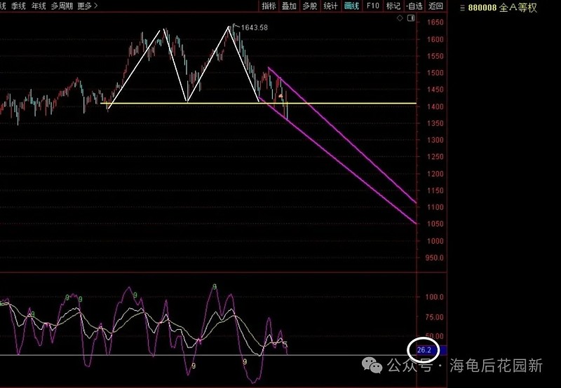
Task: Select the yellow horizontal neckline at 1400
Action: 258,103
